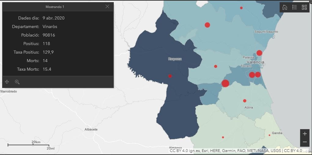Zoom in with the plus button
This screenshot has width=312, height=155.
tap(305, 134)
